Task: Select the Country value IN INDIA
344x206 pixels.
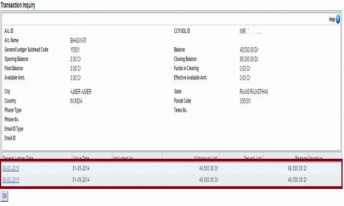Action: click(x=76, y=101)
